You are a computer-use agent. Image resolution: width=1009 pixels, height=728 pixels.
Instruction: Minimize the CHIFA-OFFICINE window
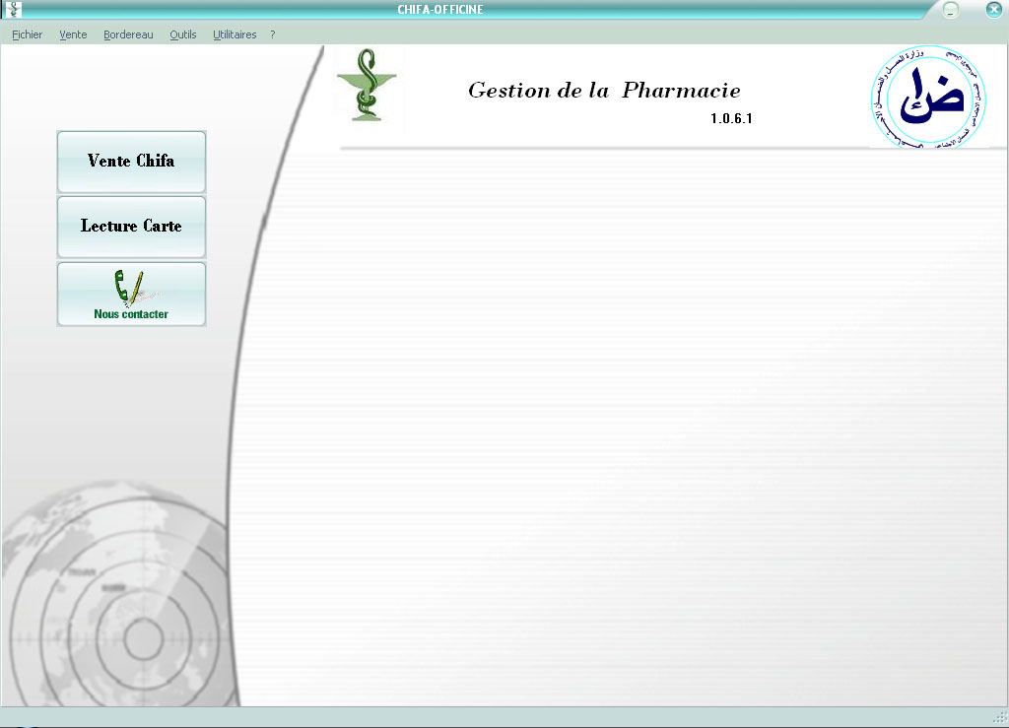point(951,10)
